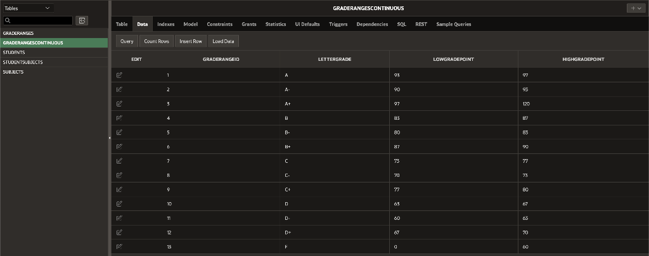Edit row with grade range ID 12

point(120,232)
